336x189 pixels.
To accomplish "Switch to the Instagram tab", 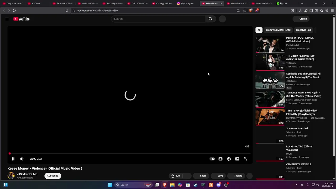I will (187, 3).
